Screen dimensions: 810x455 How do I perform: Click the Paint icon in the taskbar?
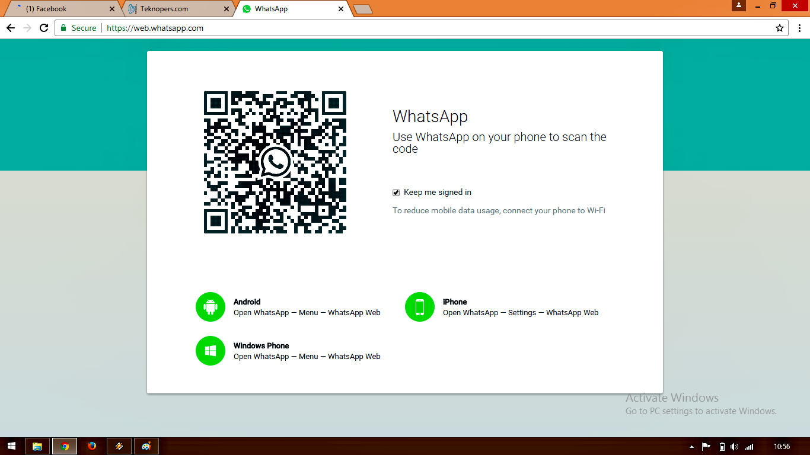pyautogui.click(x=146, y=446)
